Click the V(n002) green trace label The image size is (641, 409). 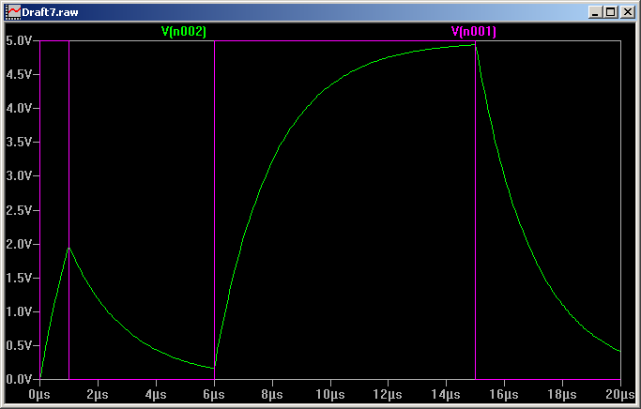(184, 32)
